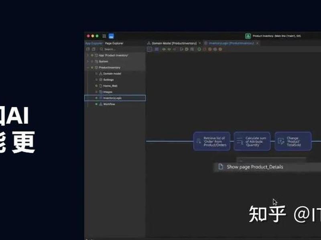The width and height of the screenshot is (321, 240).
Task: Select the Settings tree item
Action: (x=108, y=80)
